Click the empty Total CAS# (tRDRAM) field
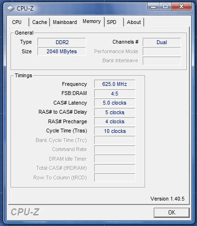 click(x=114, y=168)
